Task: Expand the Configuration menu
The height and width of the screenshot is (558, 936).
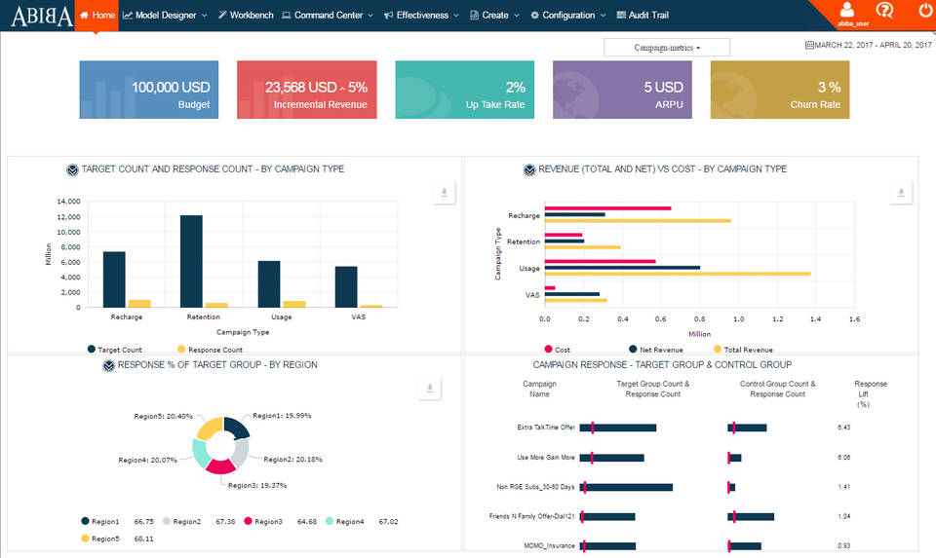Action: pos(567,16)
